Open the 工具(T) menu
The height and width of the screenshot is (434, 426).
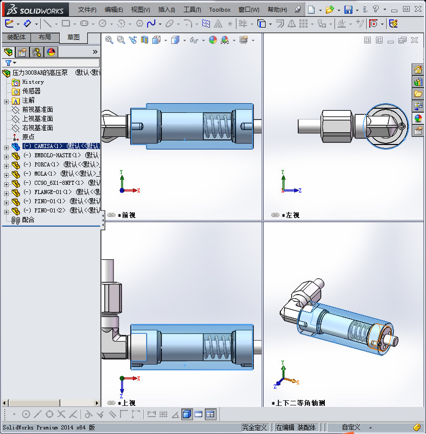192,10
